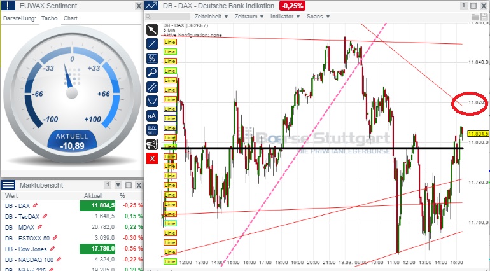
Task: Click the -0,56 % Dow Jones change value
Action: [132, 249]
